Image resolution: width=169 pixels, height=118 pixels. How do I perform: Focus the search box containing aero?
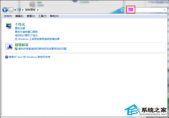point(147,10)
